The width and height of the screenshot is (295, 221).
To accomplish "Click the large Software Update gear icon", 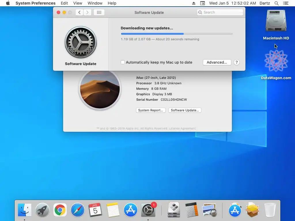I will 81,42.
